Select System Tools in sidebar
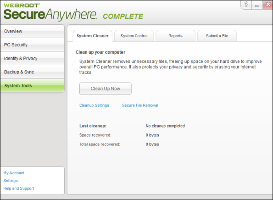 point(33,85)
